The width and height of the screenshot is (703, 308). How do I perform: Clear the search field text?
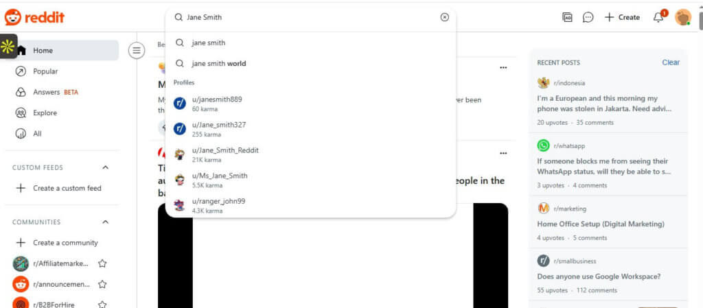[x=444, y=17]
